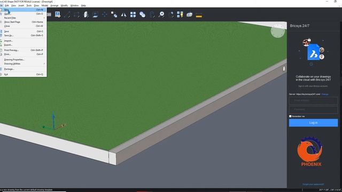The width and height of the screenshot is (342, 192).
Task: Select the mirror tool icon
Action: [x=123, y=15]
